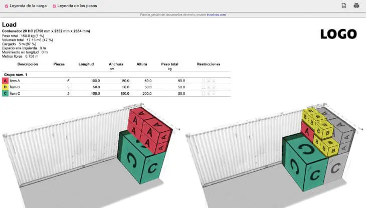Click the restriction icons for Item B

pyautogui.click(x=208, y=87)
